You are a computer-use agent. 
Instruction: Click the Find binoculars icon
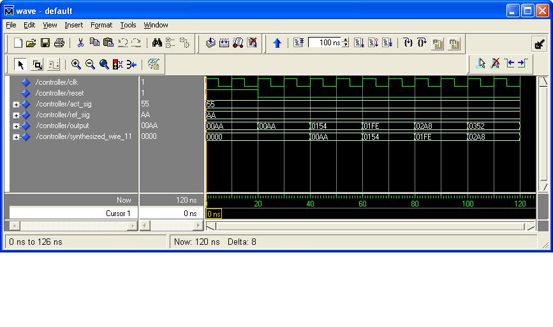(x=158, y=43)
